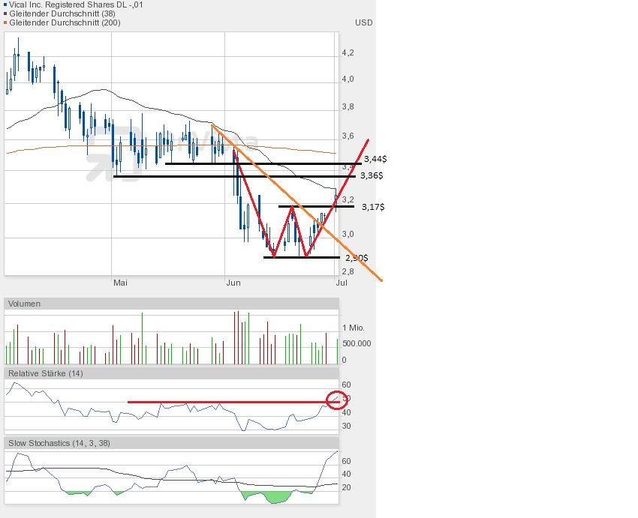Select the Volumen panel header
Viewport: 638px width, 518px height.
pyautogui.click(x=25, y=304)
